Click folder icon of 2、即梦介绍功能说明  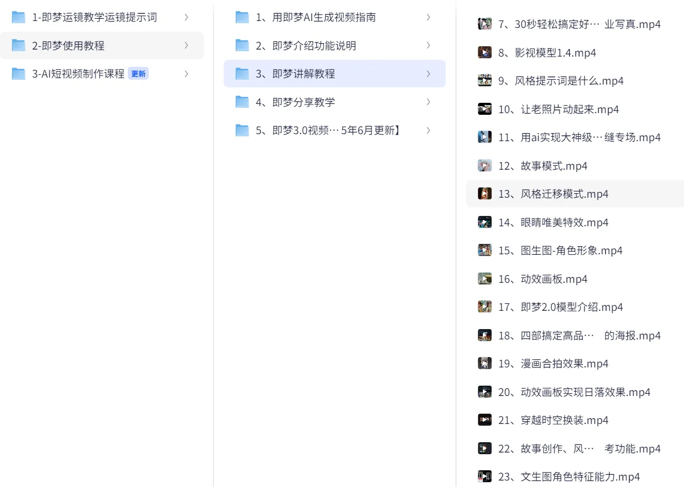[242, 45]
